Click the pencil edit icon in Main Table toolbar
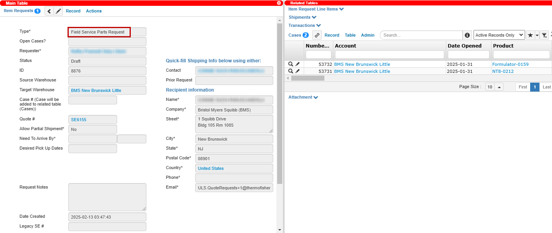Image resolution: width=552 pixels, height=233 pixels. point(58,11)
